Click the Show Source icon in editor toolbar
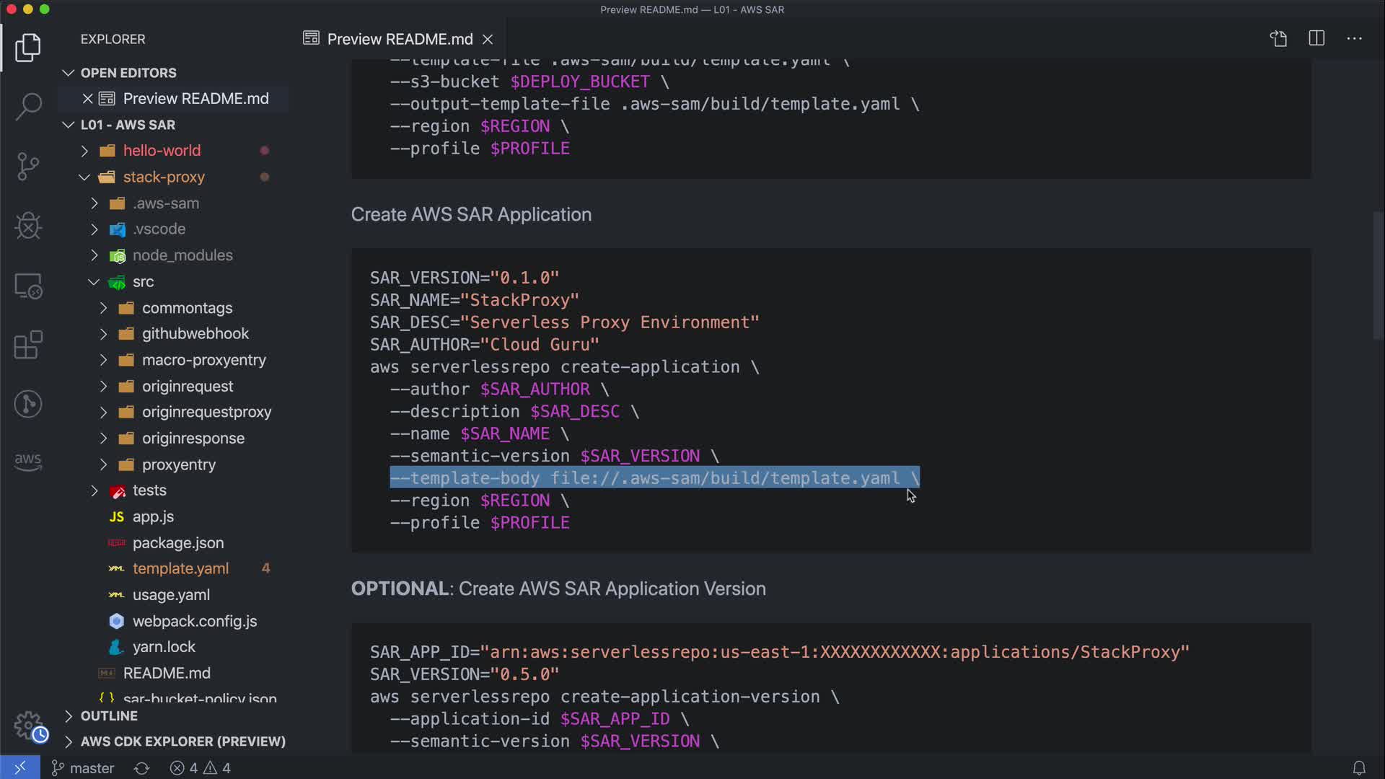The width and height of the screenshot is (1385, 779). (x=1278, y=39)
